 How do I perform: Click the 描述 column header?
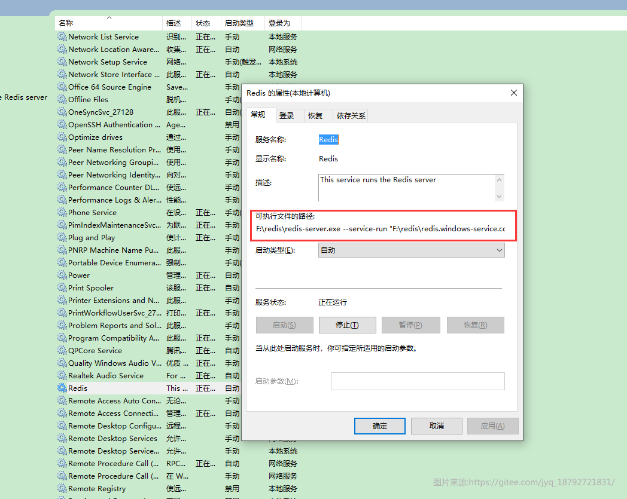[x=177, y=23]
